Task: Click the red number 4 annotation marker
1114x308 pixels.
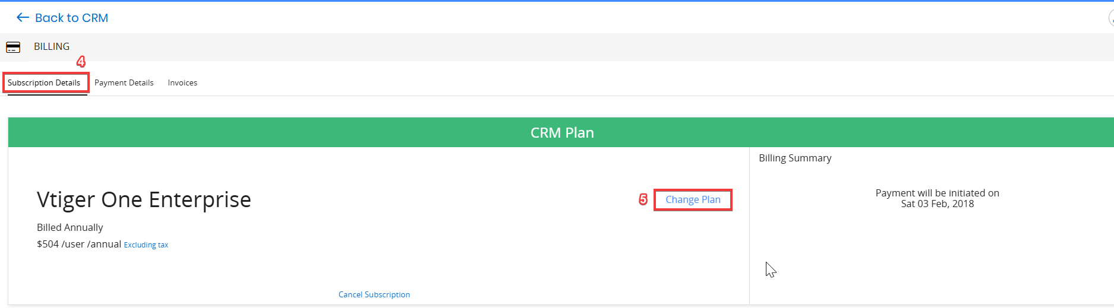Action: tap(81, 62)
